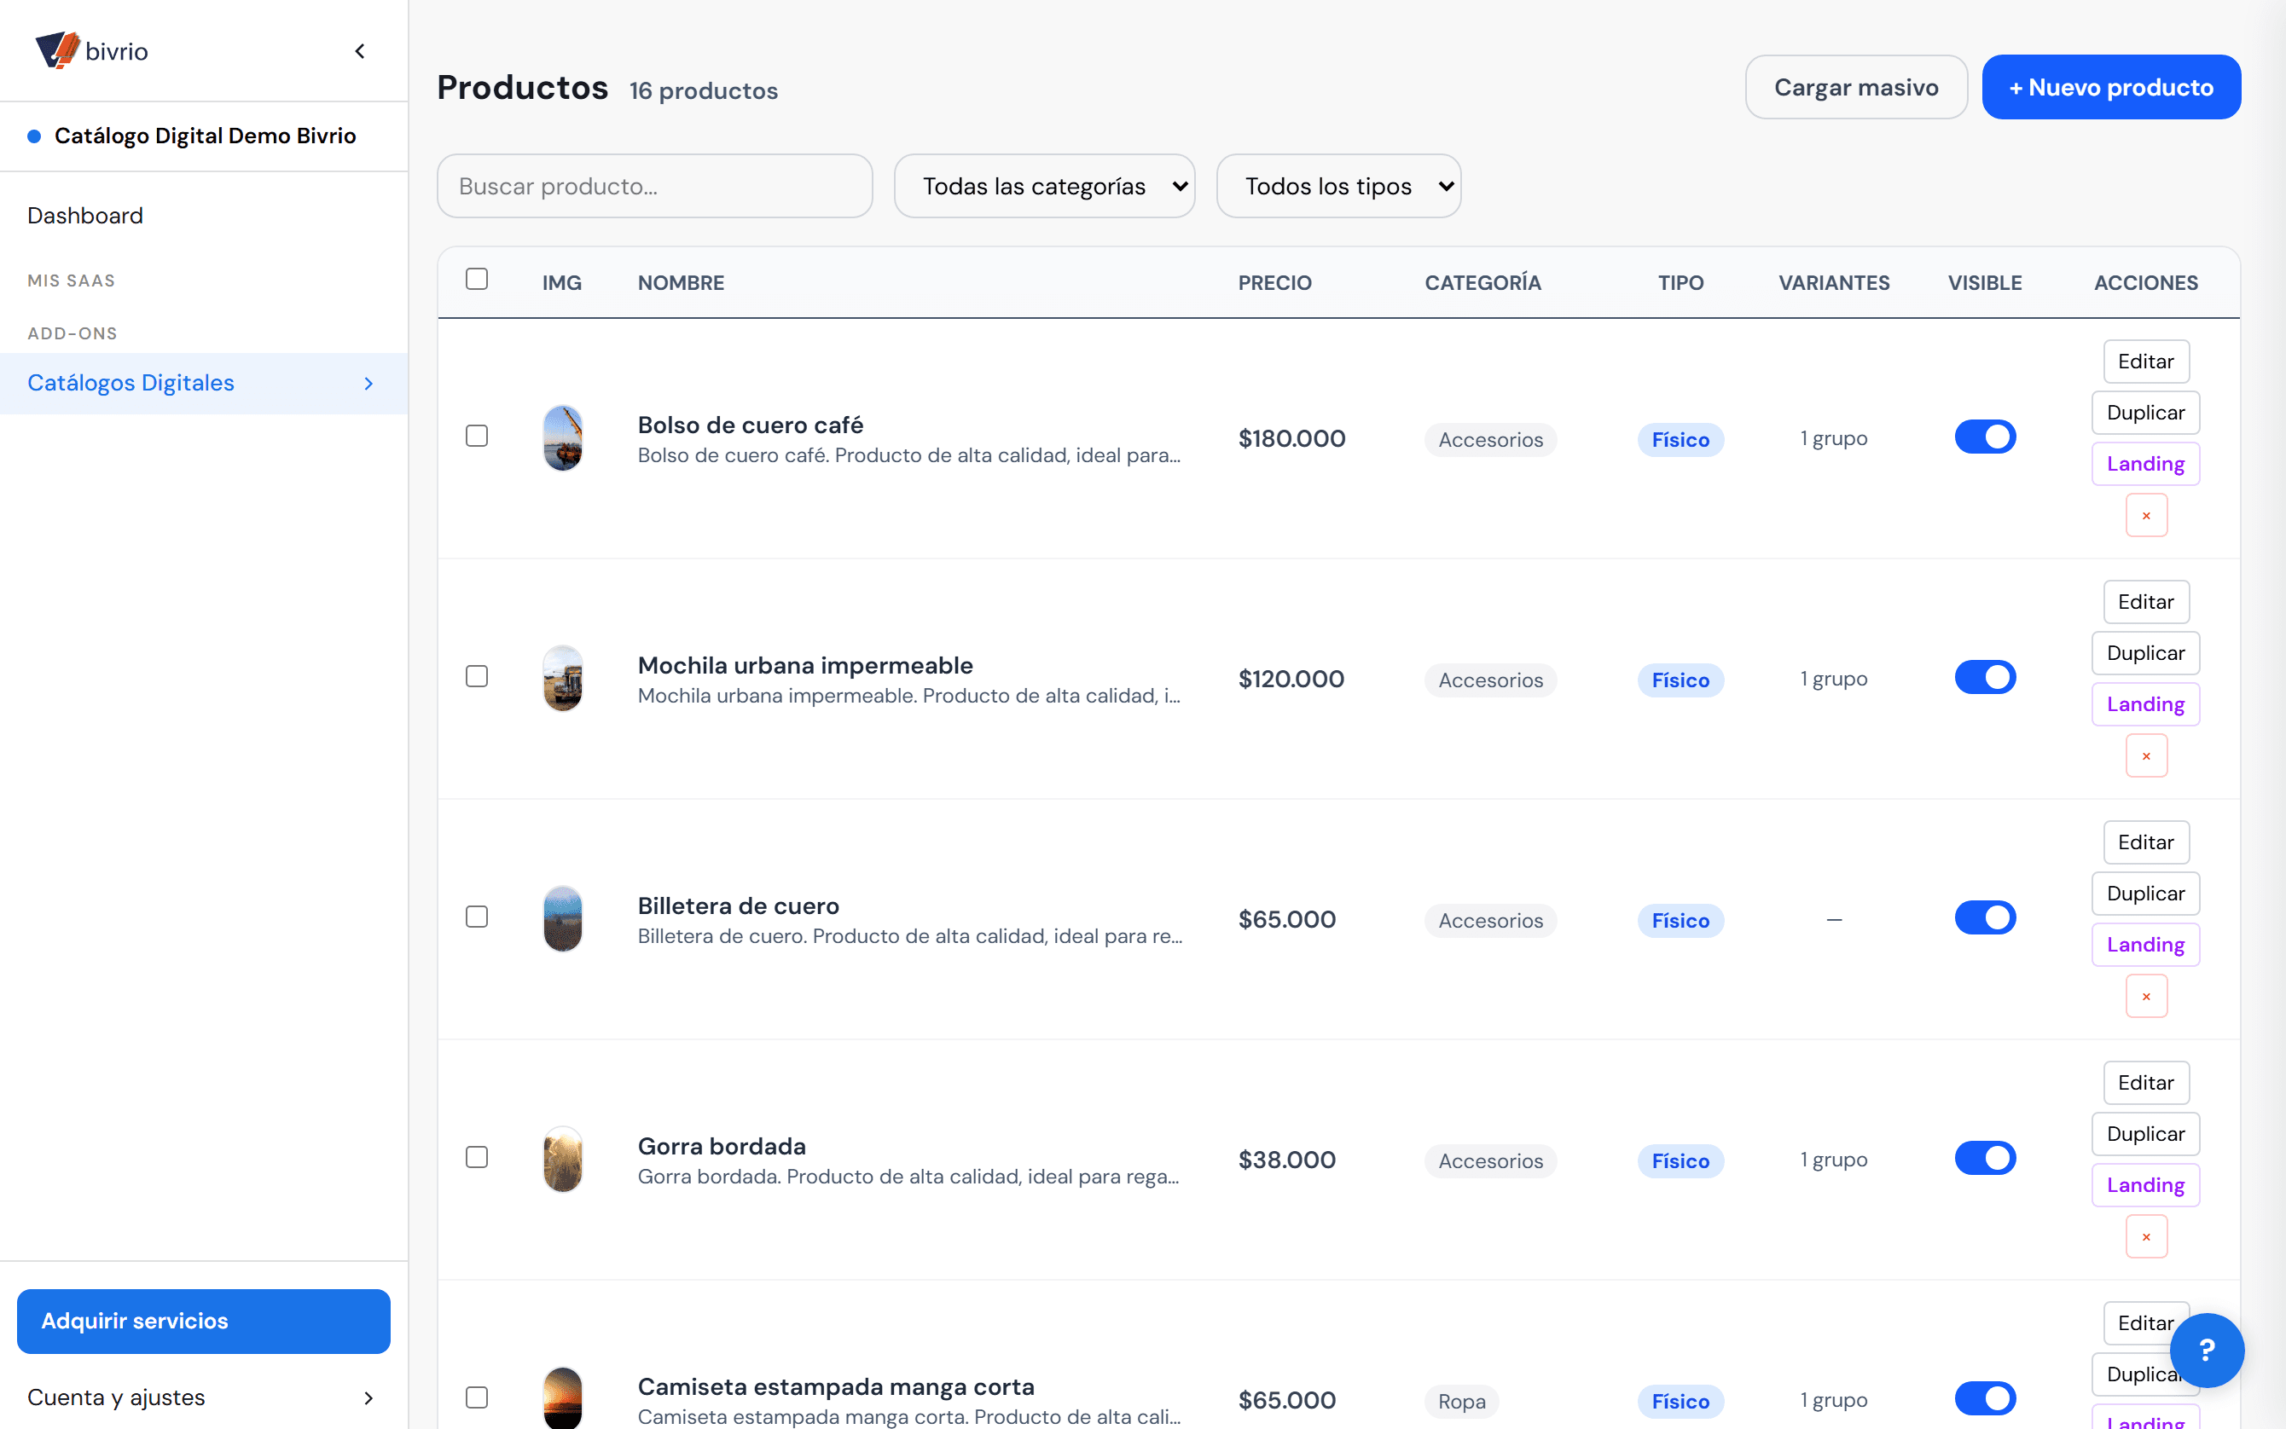
Task: Duplicate the Billetera de cuero product
Action: 2146,894
